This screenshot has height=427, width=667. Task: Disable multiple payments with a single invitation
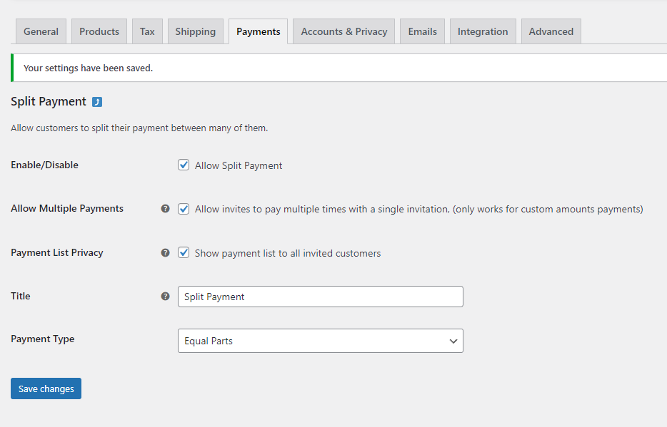184,208
